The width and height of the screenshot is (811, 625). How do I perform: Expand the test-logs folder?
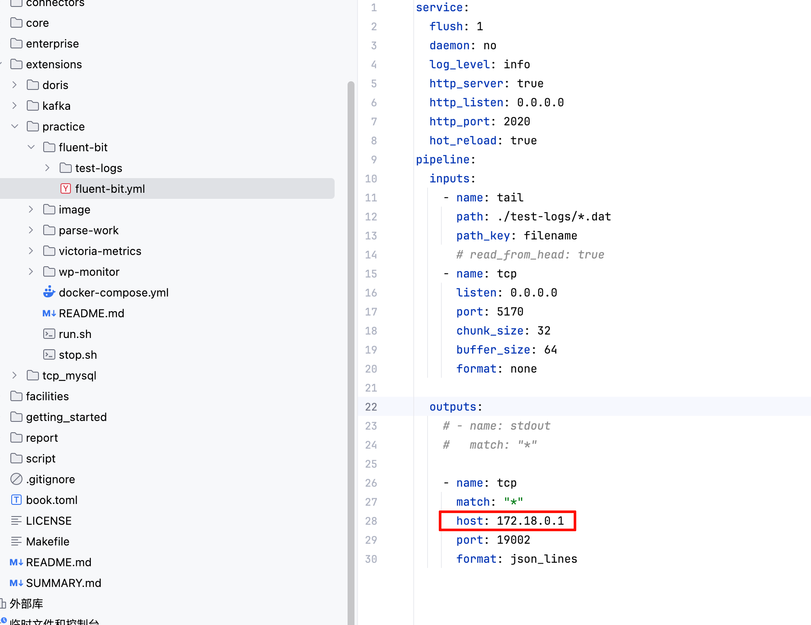click(48, 168)
